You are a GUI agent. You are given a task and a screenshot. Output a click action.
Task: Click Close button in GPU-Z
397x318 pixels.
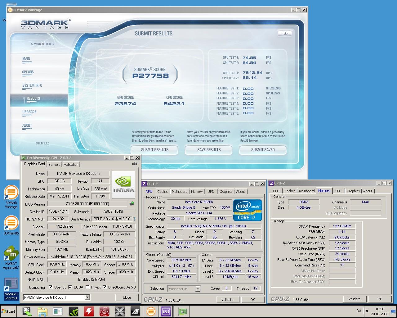[127, 297]
